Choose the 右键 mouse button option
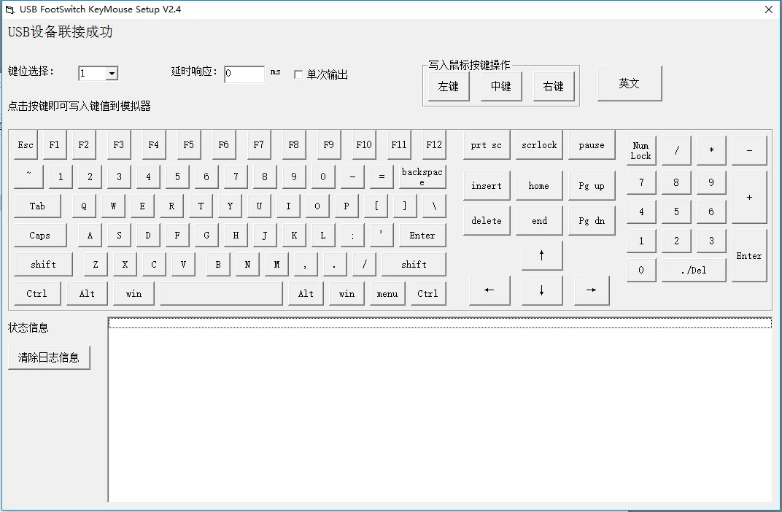Viewport: 782px width, 512px height. [554, 87]
